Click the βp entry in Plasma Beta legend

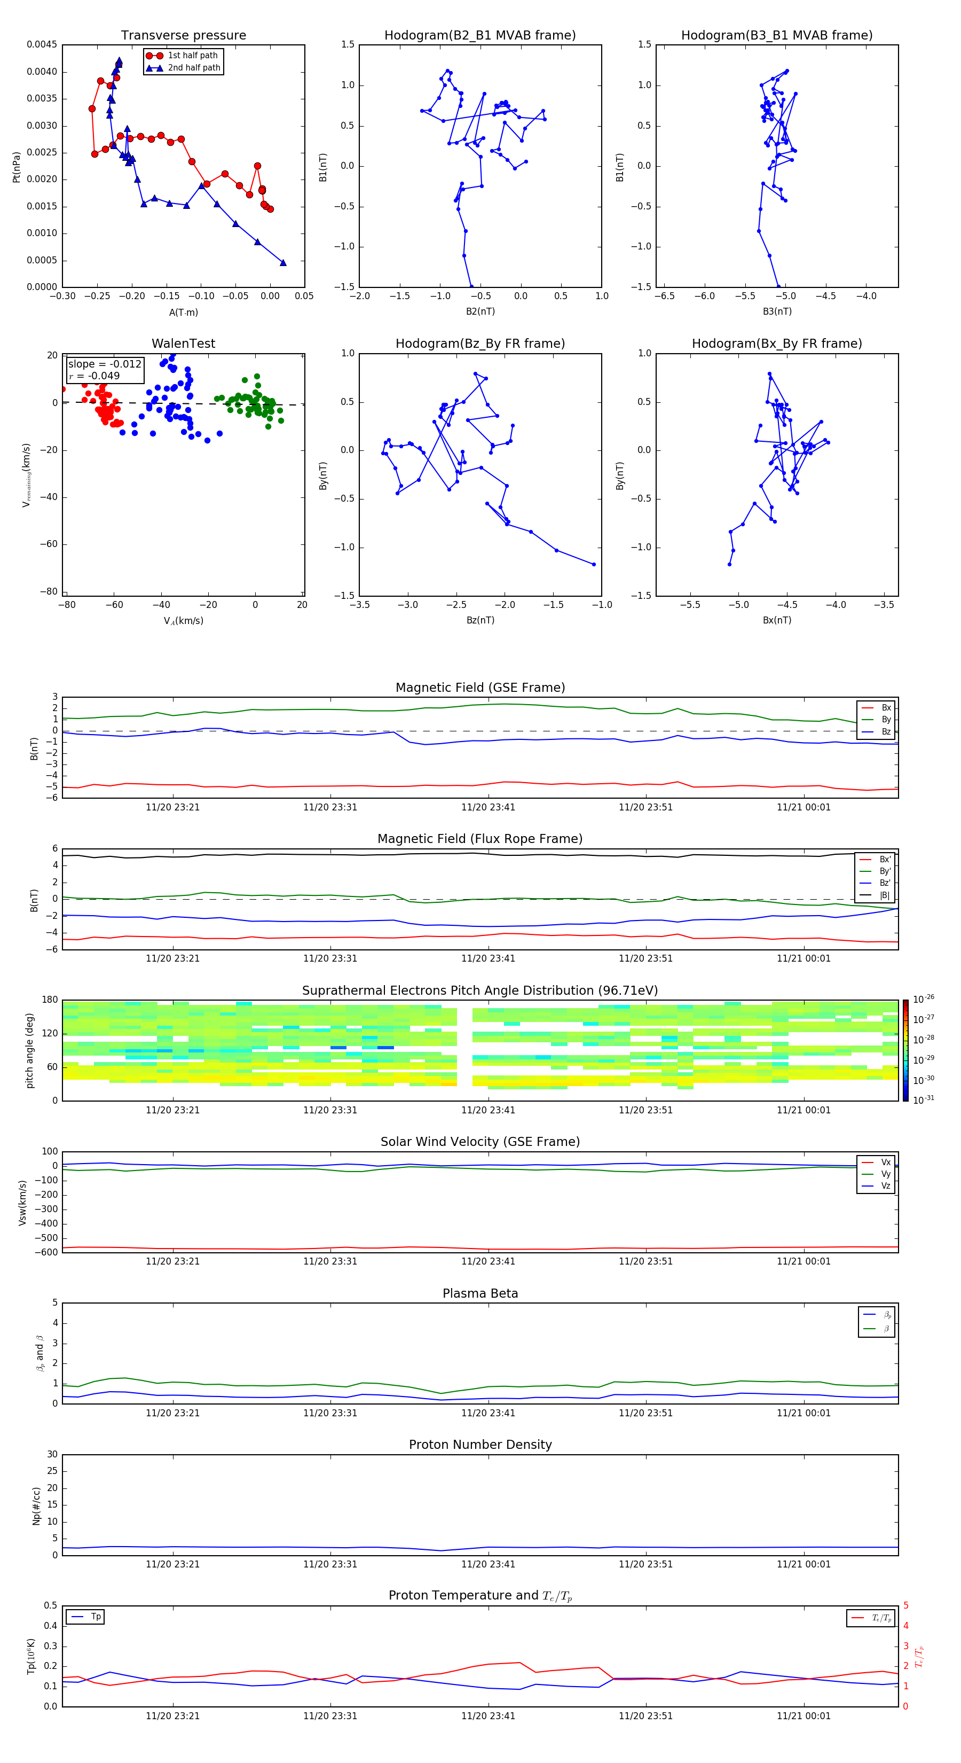(x=878, y=1315)
